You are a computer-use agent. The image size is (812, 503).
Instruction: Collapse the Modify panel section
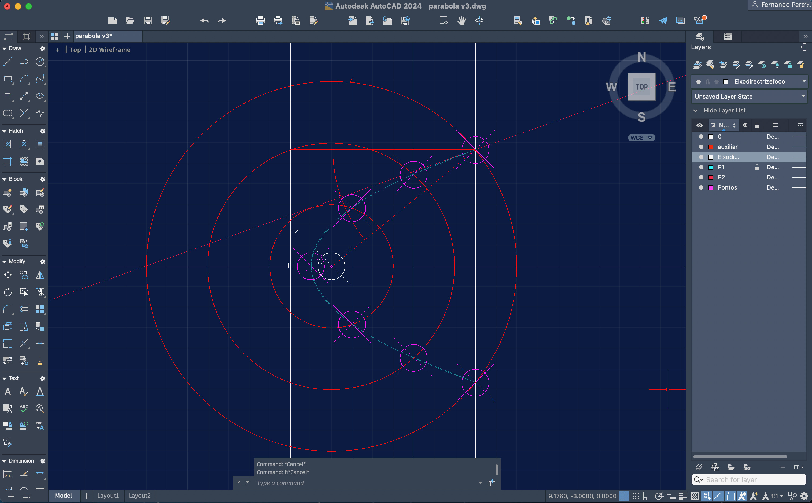4,262
